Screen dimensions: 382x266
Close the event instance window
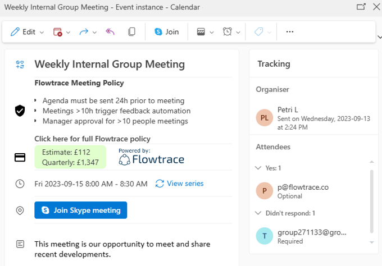376,7
